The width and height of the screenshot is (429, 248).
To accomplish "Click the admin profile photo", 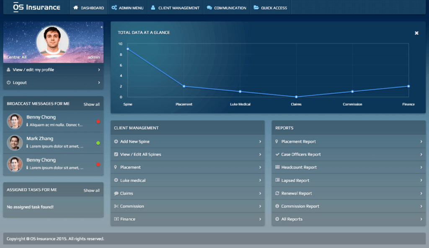I will tap(52, 42).
